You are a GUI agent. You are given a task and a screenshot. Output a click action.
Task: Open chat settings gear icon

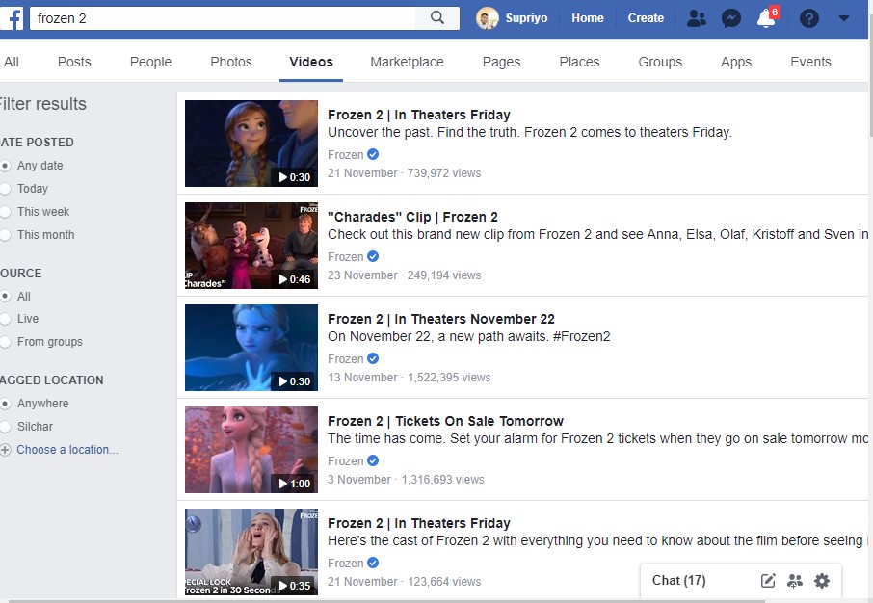click(822, 581)
